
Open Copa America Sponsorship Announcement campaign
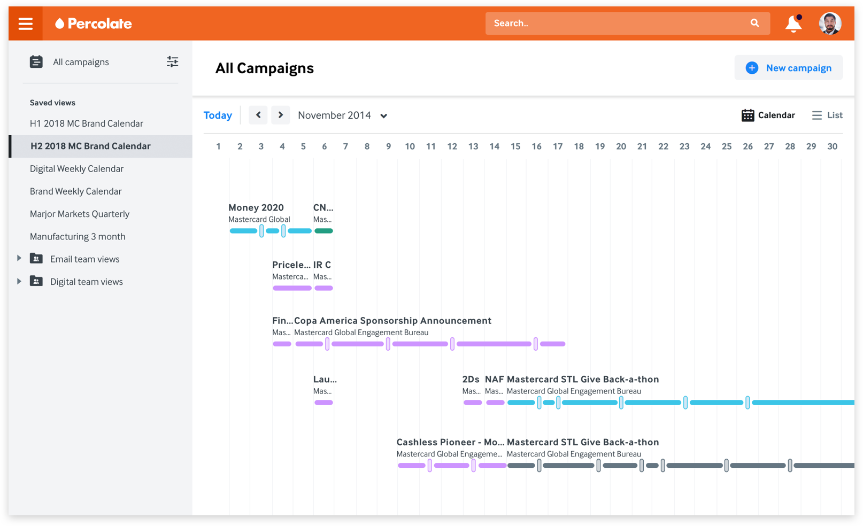393,321
